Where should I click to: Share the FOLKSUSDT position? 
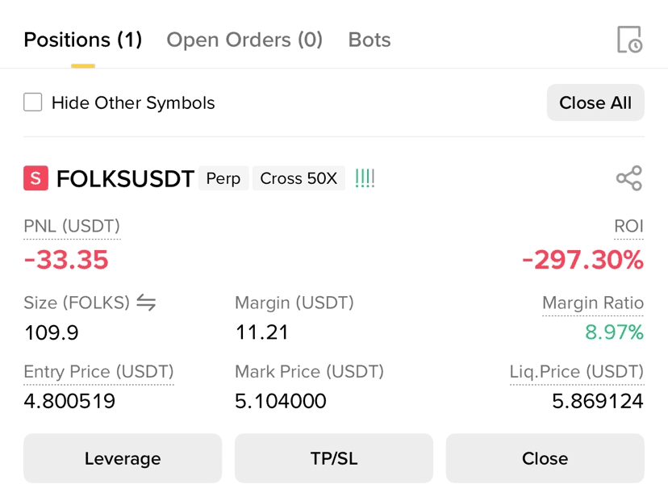628,178
